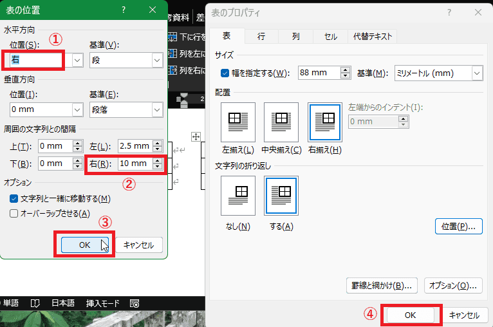This screenshot has height=327, width=493.
Task: Uncheck the 幅を指定する checkbox
Action: pos(225,73)
